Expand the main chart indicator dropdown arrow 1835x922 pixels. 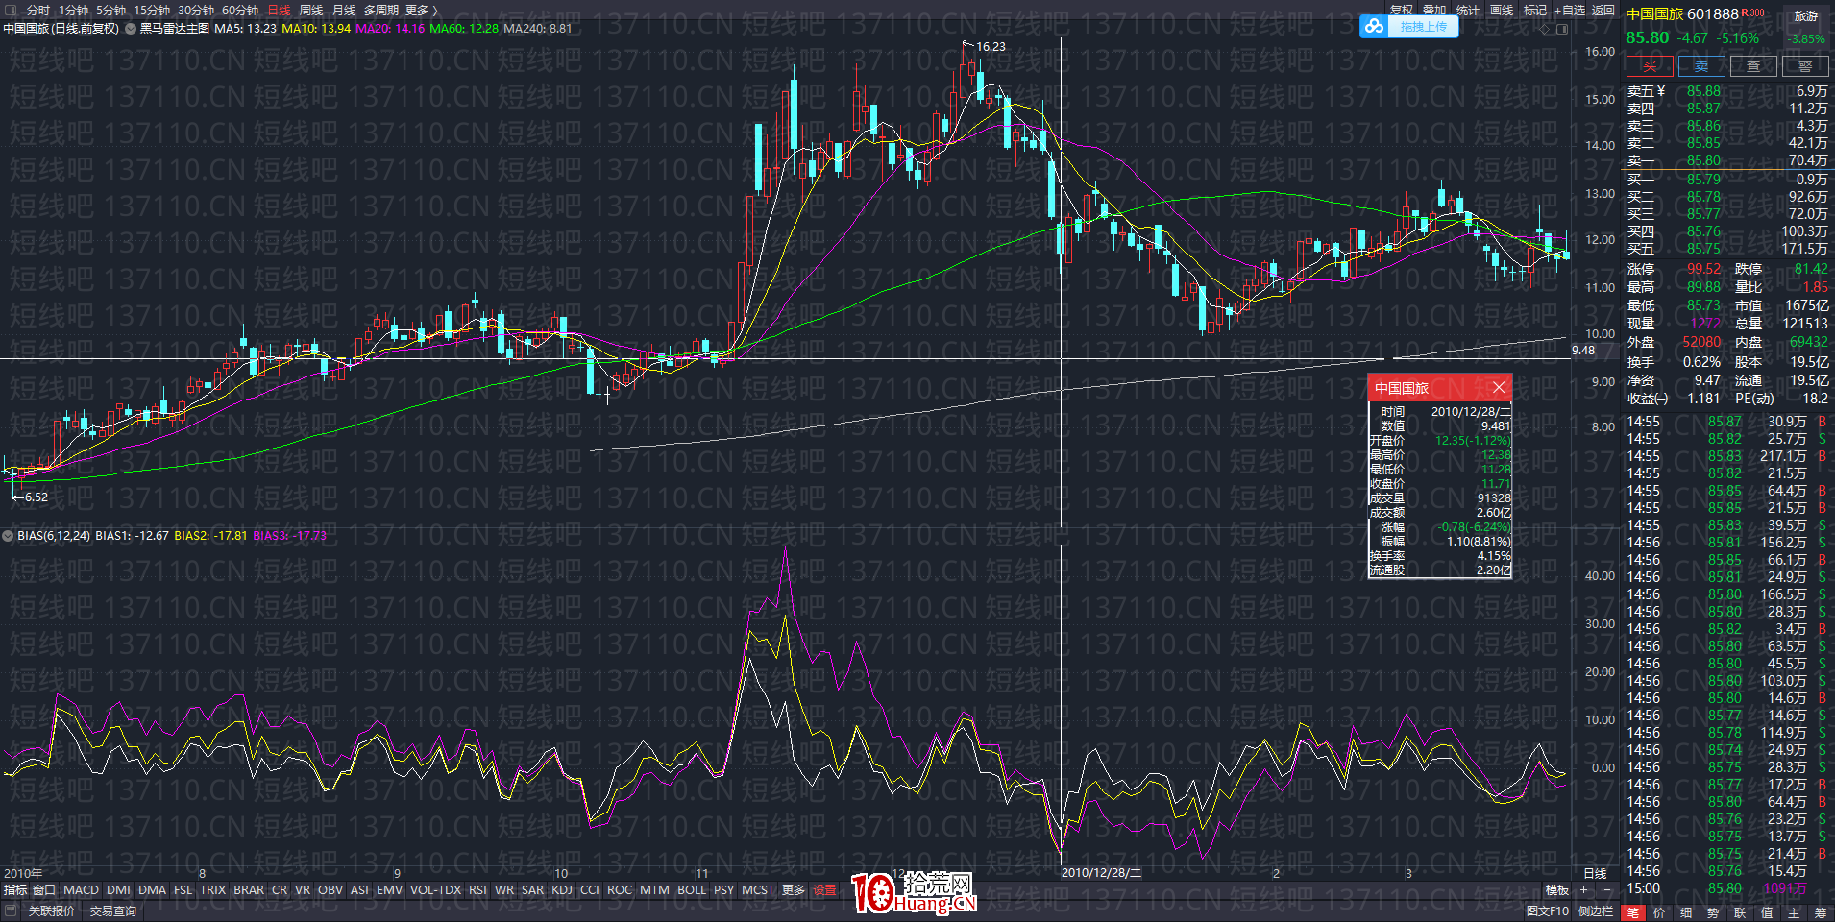pyautogui.click(x=131, y=29)
